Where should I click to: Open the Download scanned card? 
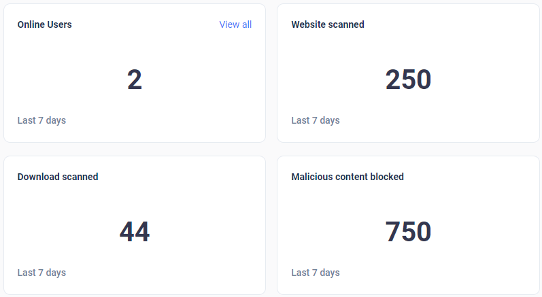coord(135,226)
